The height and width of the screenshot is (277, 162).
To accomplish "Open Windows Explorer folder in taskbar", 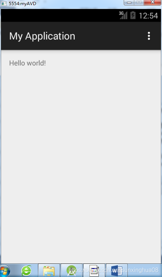I will 49,270.
